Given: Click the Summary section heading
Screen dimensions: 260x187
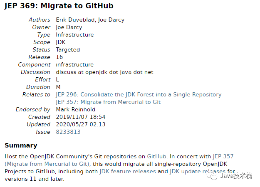Looking at the screenshot, I should [x=21, y=145].
